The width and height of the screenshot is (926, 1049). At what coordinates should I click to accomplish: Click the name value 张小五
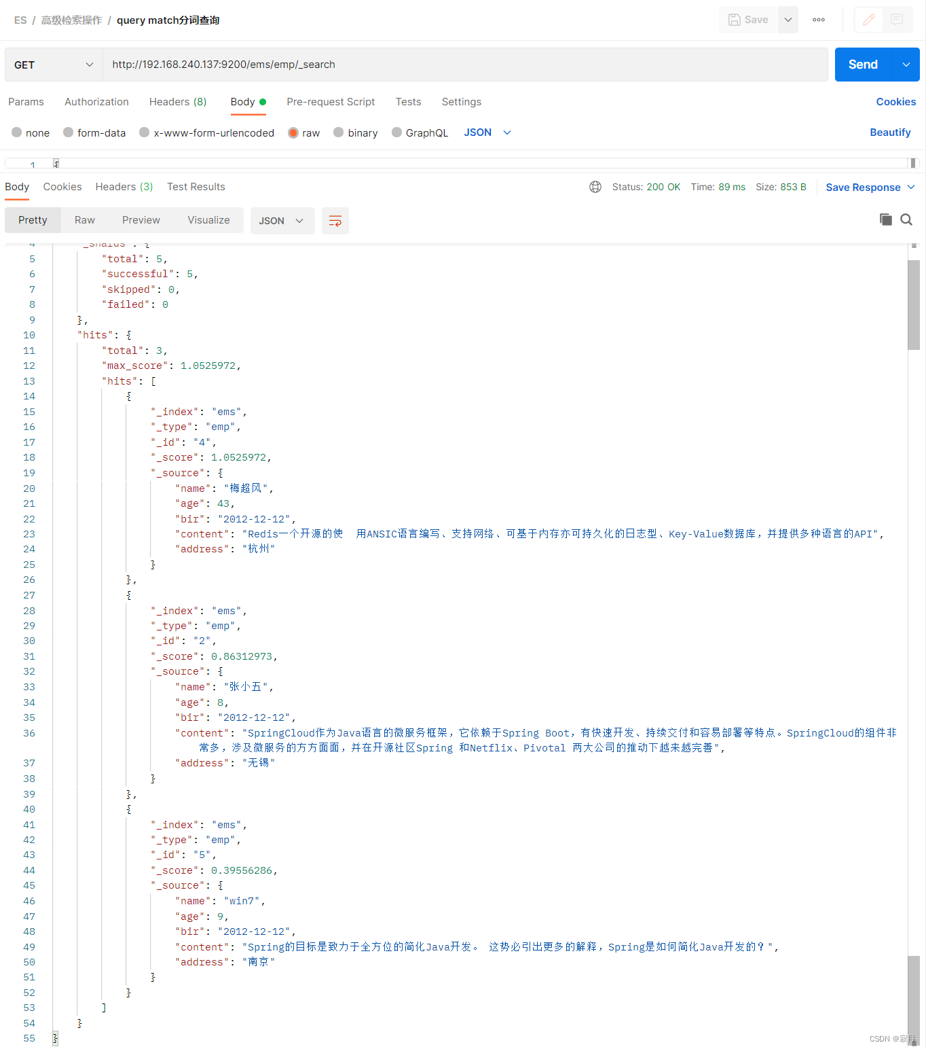point(246,687)
